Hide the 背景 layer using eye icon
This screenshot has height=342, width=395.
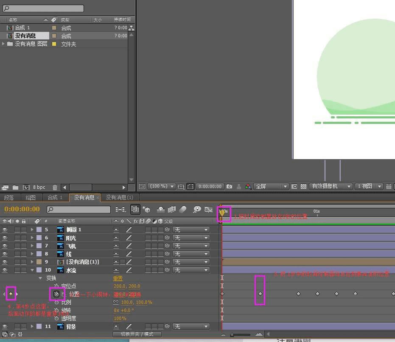point(5,326)
